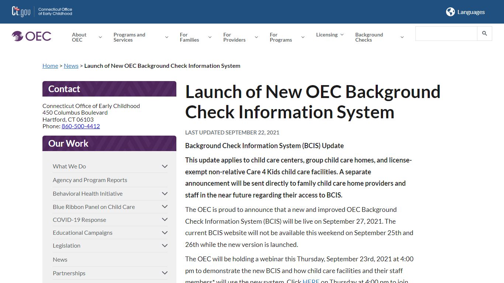Expand the COVID-19 Response chevron

(x=165, y=220)
